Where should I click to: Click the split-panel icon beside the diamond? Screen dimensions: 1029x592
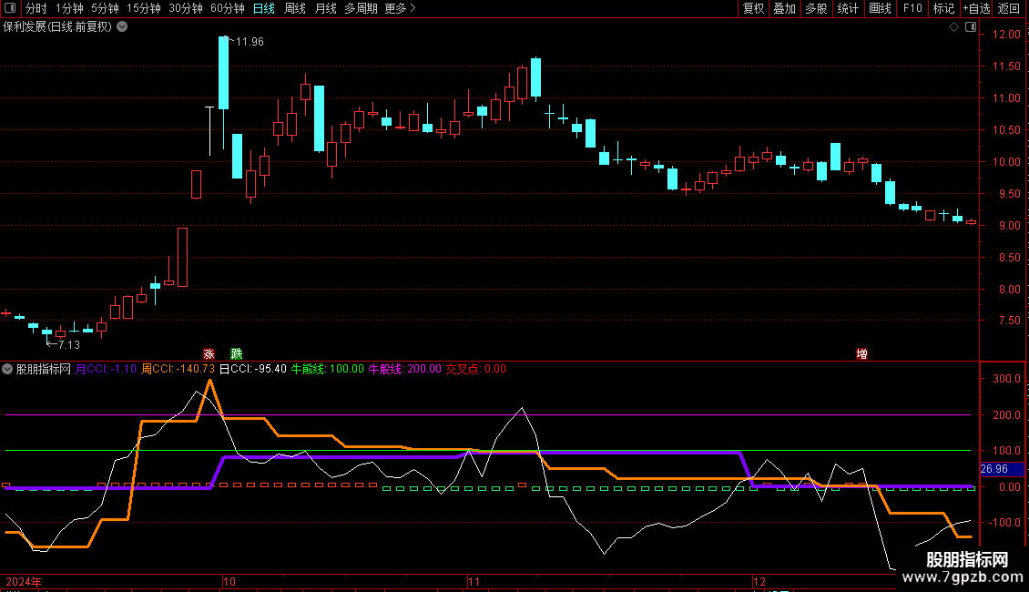pos(970,27)
